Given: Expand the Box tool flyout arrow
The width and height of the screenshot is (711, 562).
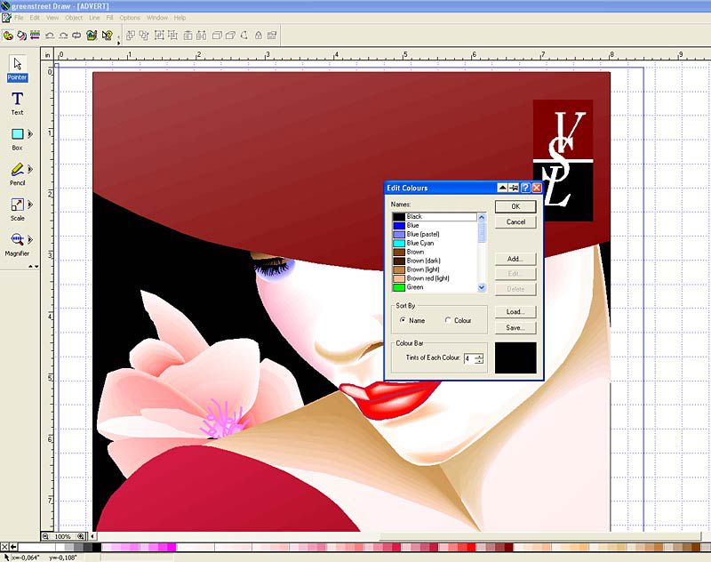Looking at the screenshot, I should (30, 134).
